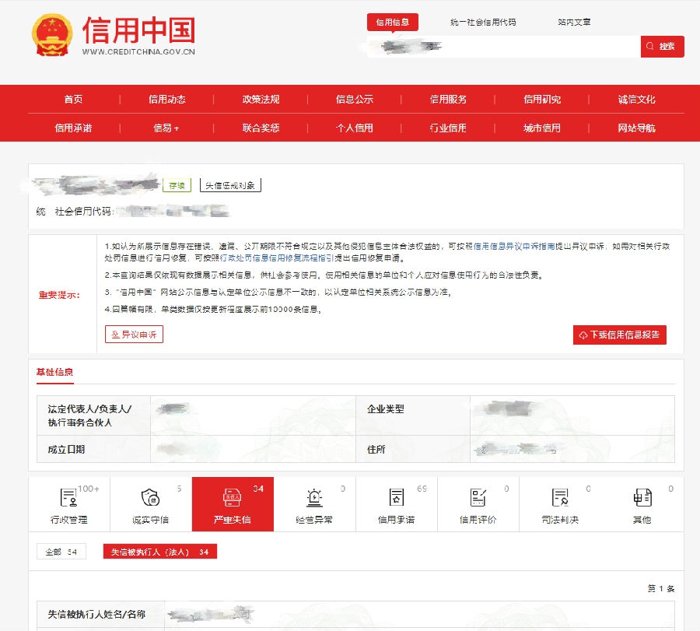
Task: Open 行业信用 navigation item
Action: (448, 128)
